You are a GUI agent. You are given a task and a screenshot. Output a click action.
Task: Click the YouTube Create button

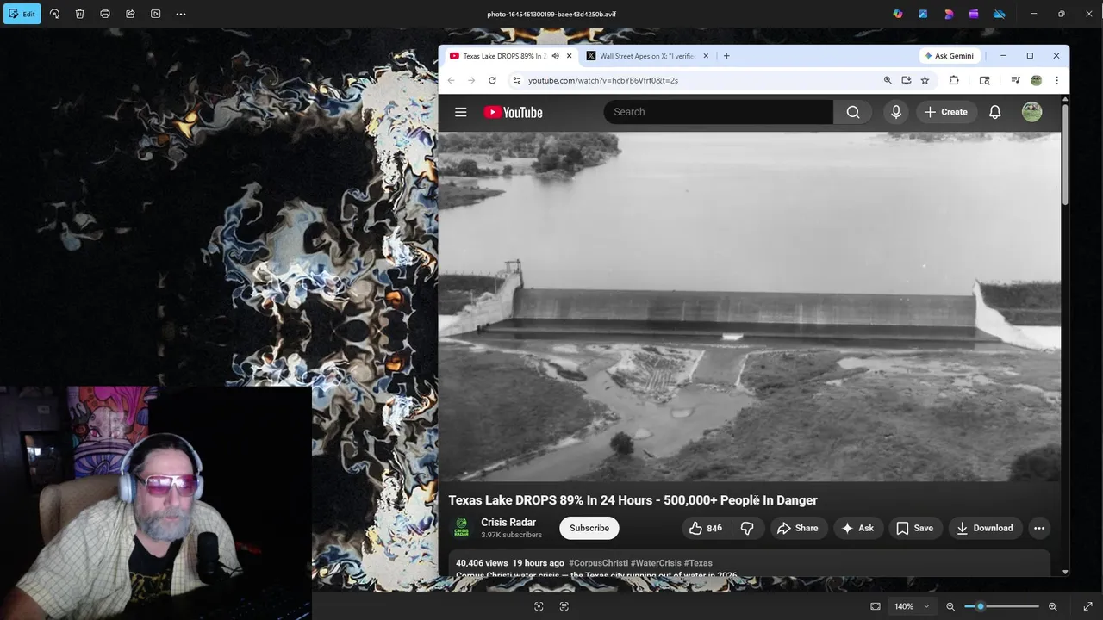(x=946, y=112)
